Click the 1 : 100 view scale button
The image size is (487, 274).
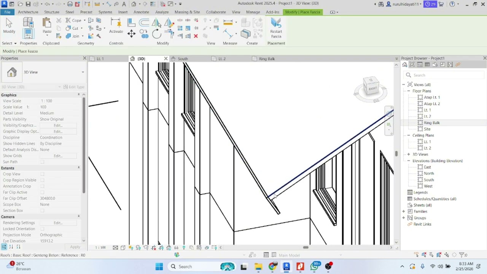(x=100, y=248)
